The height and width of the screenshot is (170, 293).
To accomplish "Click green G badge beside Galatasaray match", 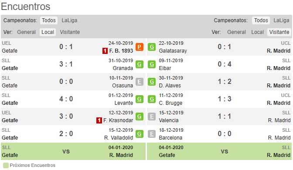I will 152,47.
